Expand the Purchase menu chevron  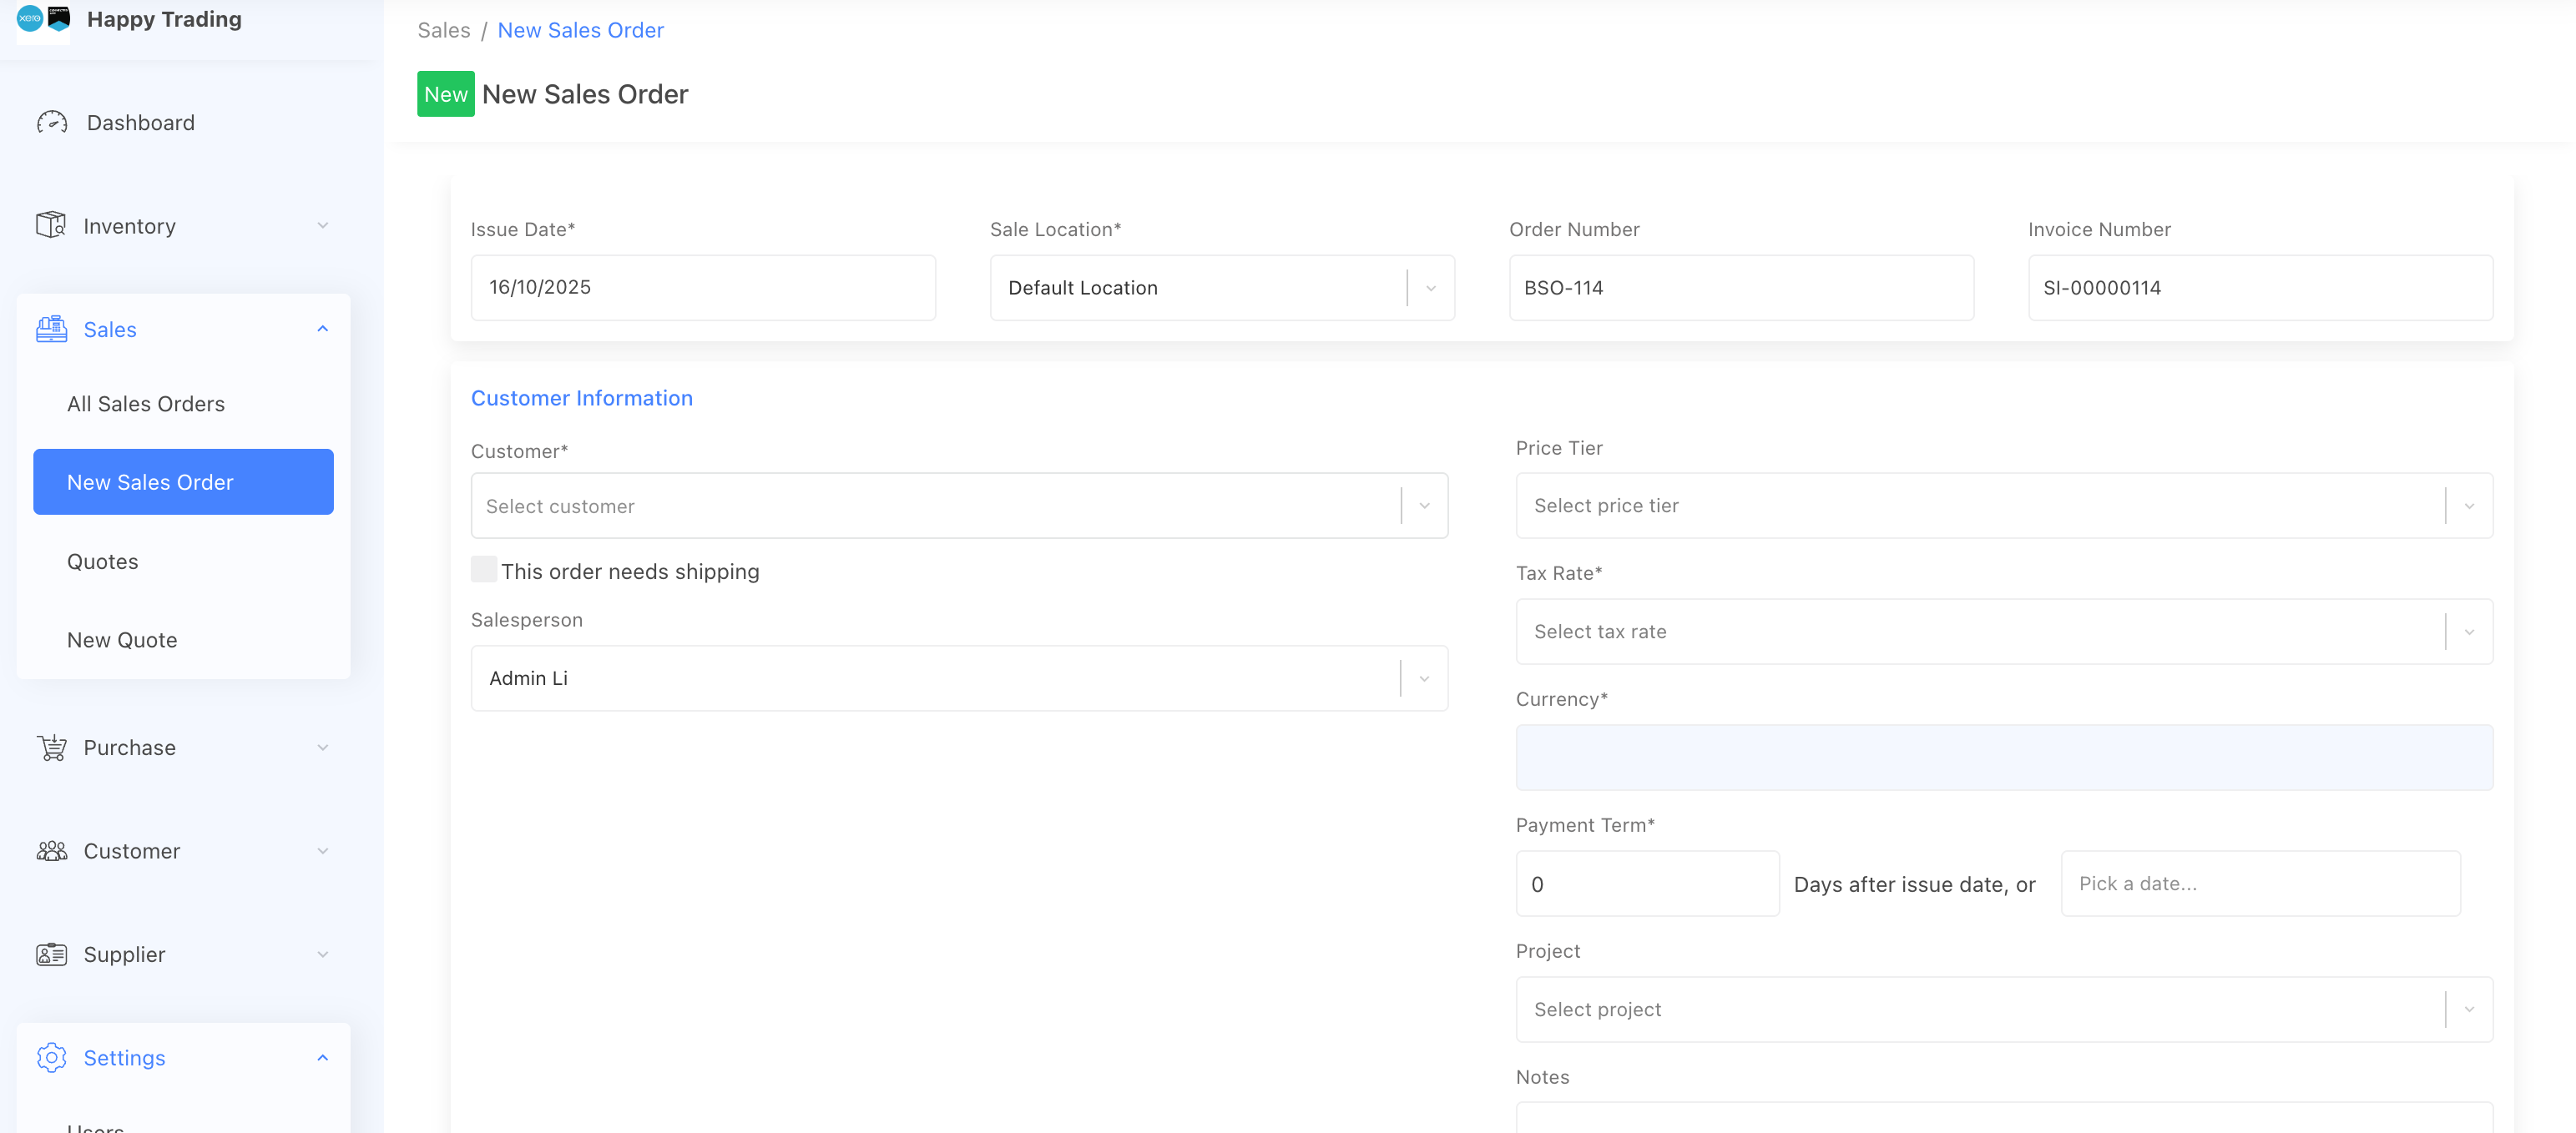322,748
